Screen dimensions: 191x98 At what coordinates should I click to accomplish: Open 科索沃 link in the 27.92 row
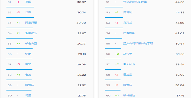30,85
